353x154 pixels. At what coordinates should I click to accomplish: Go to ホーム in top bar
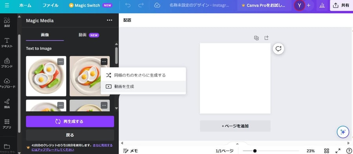coord(25,5)
